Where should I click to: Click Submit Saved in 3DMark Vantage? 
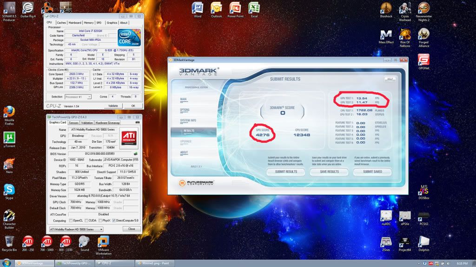click(x=372, y=172)
